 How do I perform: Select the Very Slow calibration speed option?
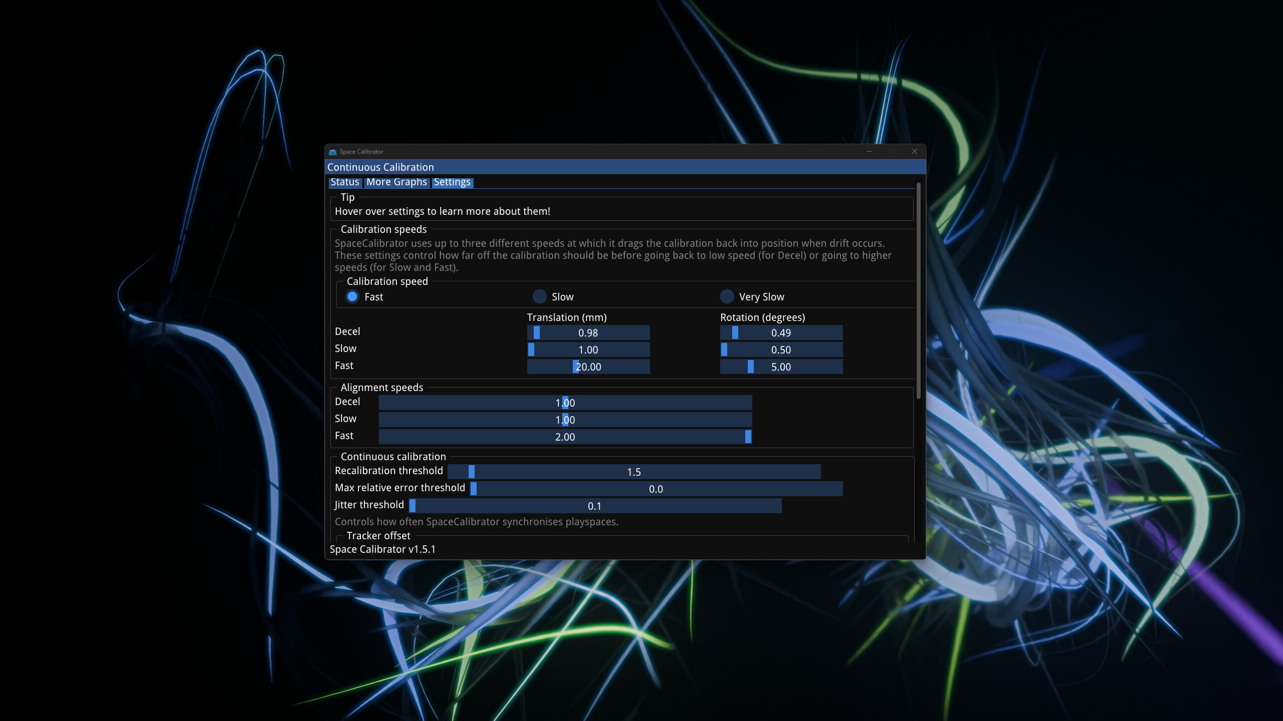pyautogui.click(x=727, y=296)
